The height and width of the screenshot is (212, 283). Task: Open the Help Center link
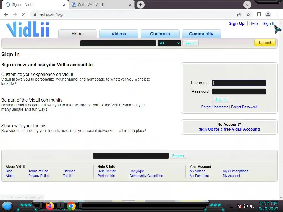106,171
